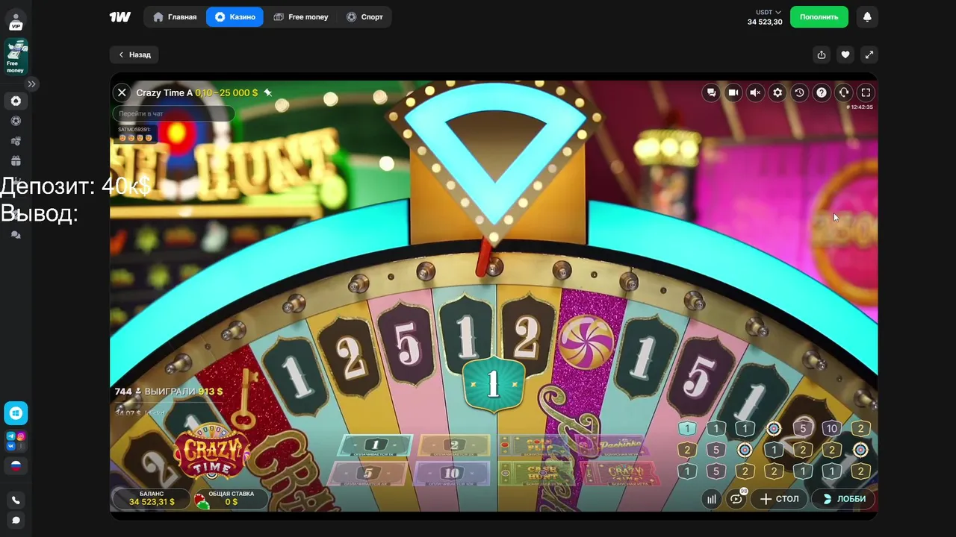Open the ЛОББИ lobby button
956x537 pixels.
point(844,499)
